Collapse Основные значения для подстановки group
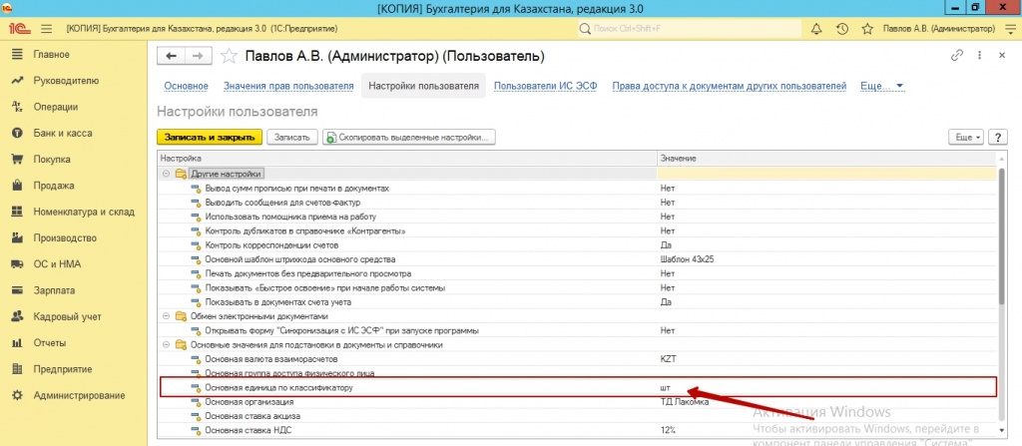Image resolution: width=1022 pixels, height=446 pixels. (166, 345)
